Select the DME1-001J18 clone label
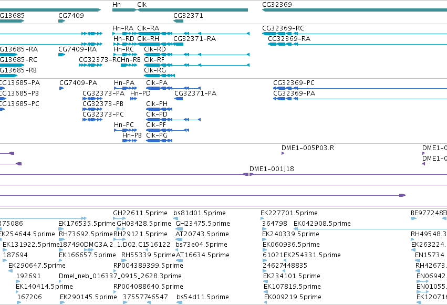This screenshot has width=447, height=305. (272, 169)
